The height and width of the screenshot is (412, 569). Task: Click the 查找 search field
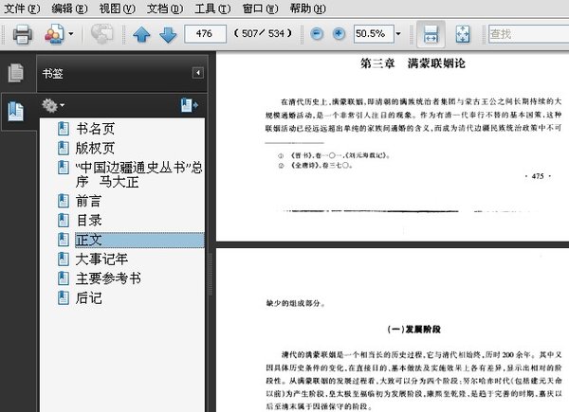[x=528, y=34]
